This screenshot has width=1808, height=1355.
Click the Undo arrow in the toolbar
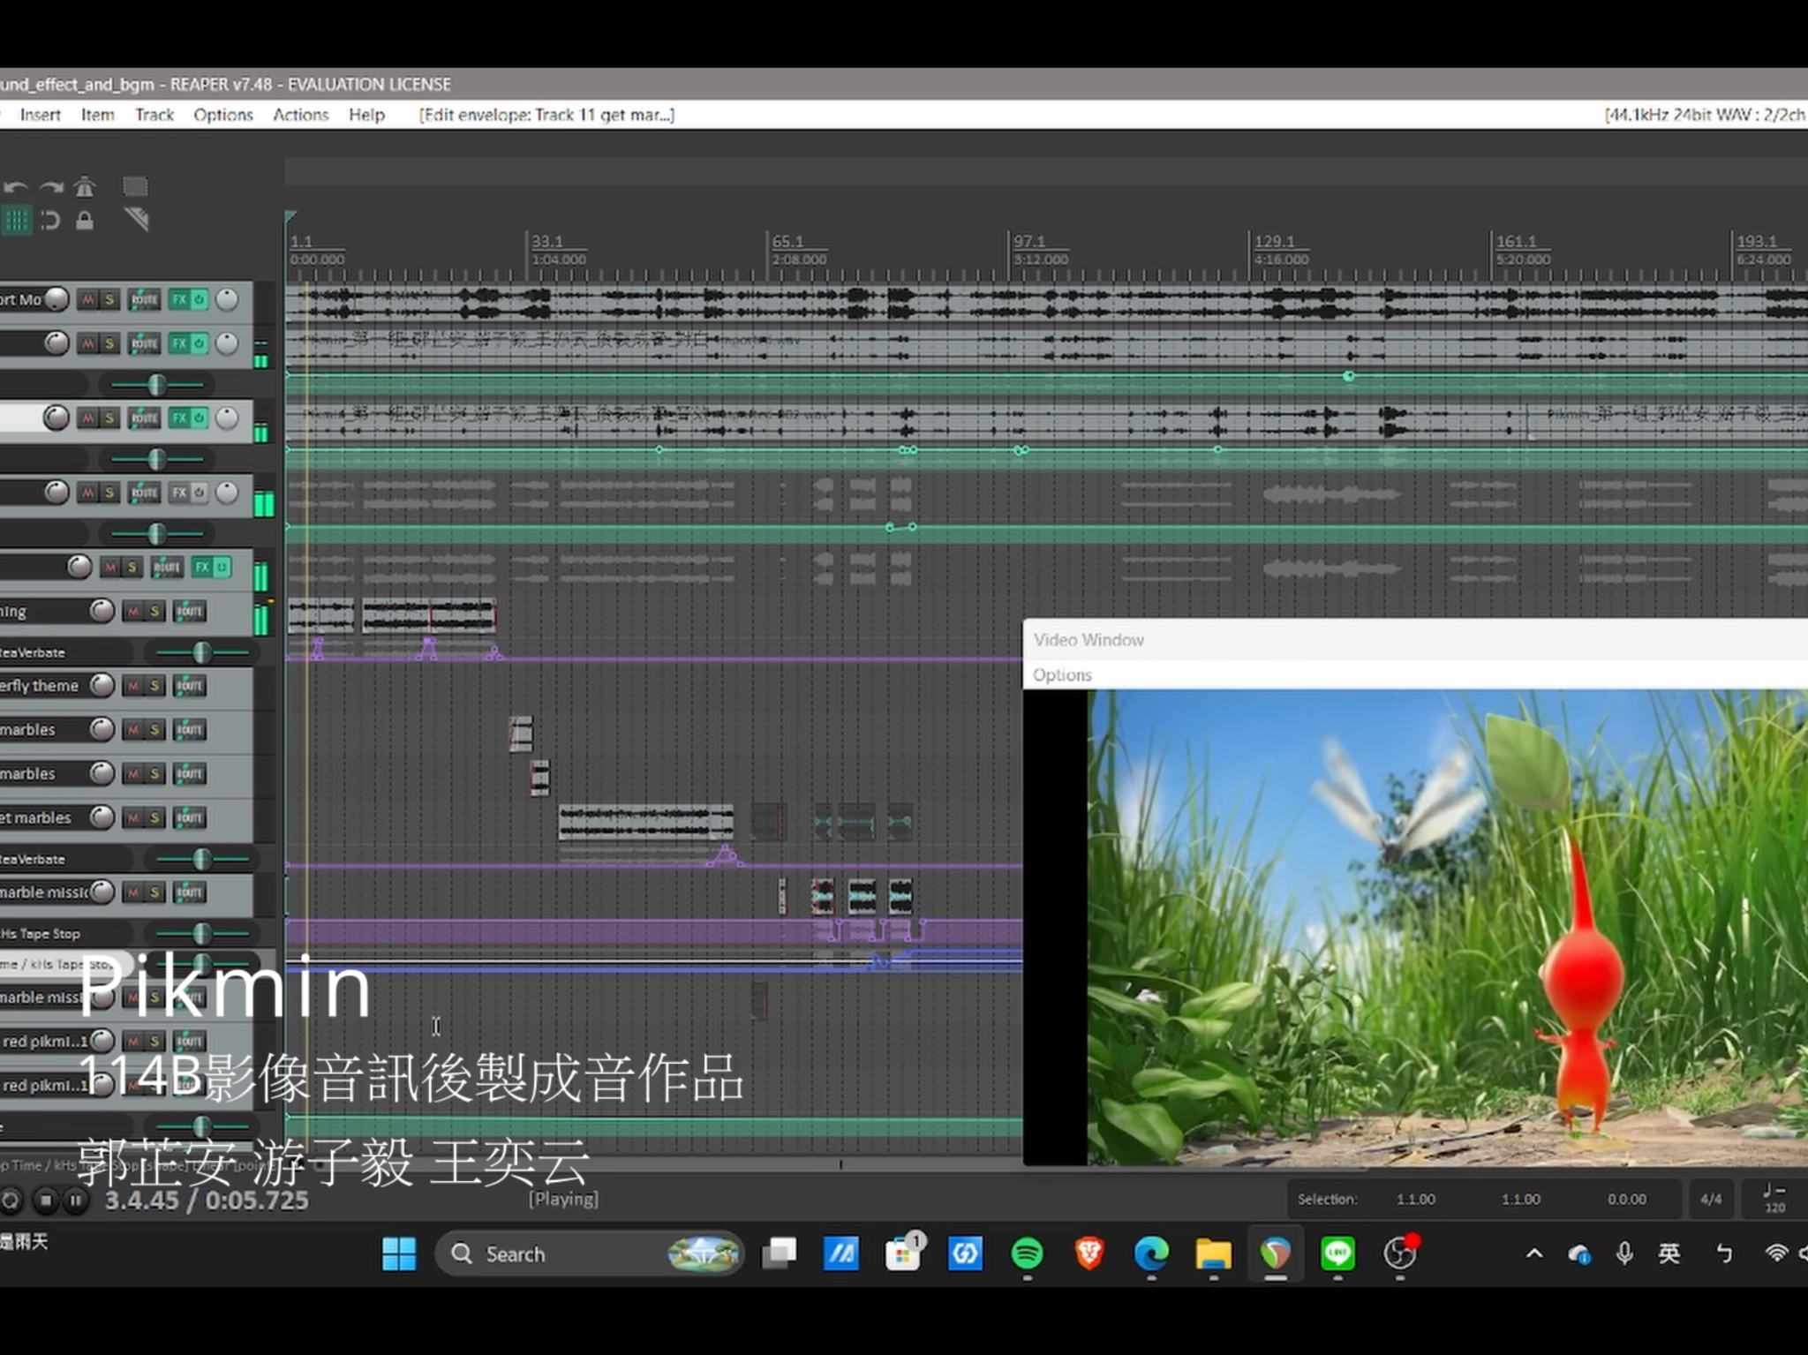click(x=14, y=187)
